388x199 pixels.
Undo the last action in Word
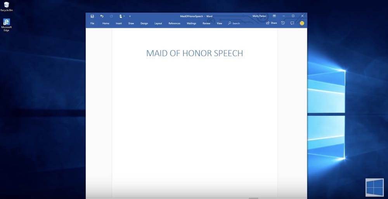[x=102, y=16]
